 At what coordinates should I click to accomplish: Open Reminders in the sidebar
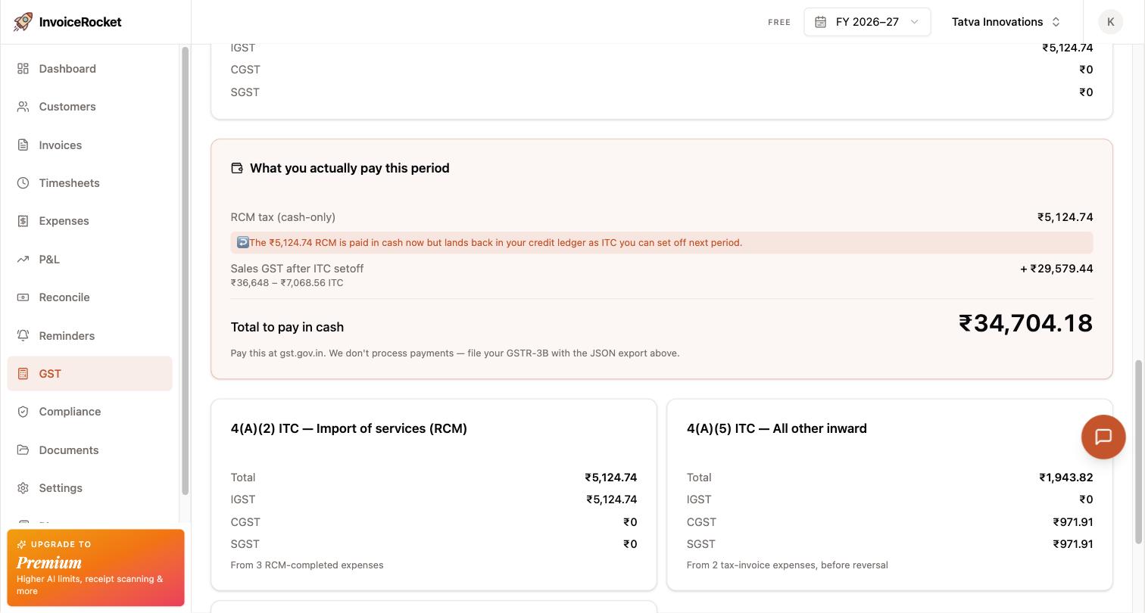tap(90, 336)
